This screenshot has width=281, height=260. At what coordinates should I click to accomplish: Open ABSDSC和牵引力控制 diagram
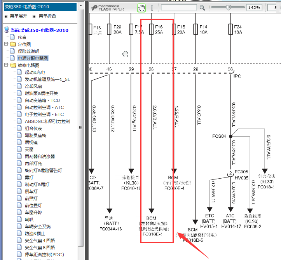(x=47, y=121)
